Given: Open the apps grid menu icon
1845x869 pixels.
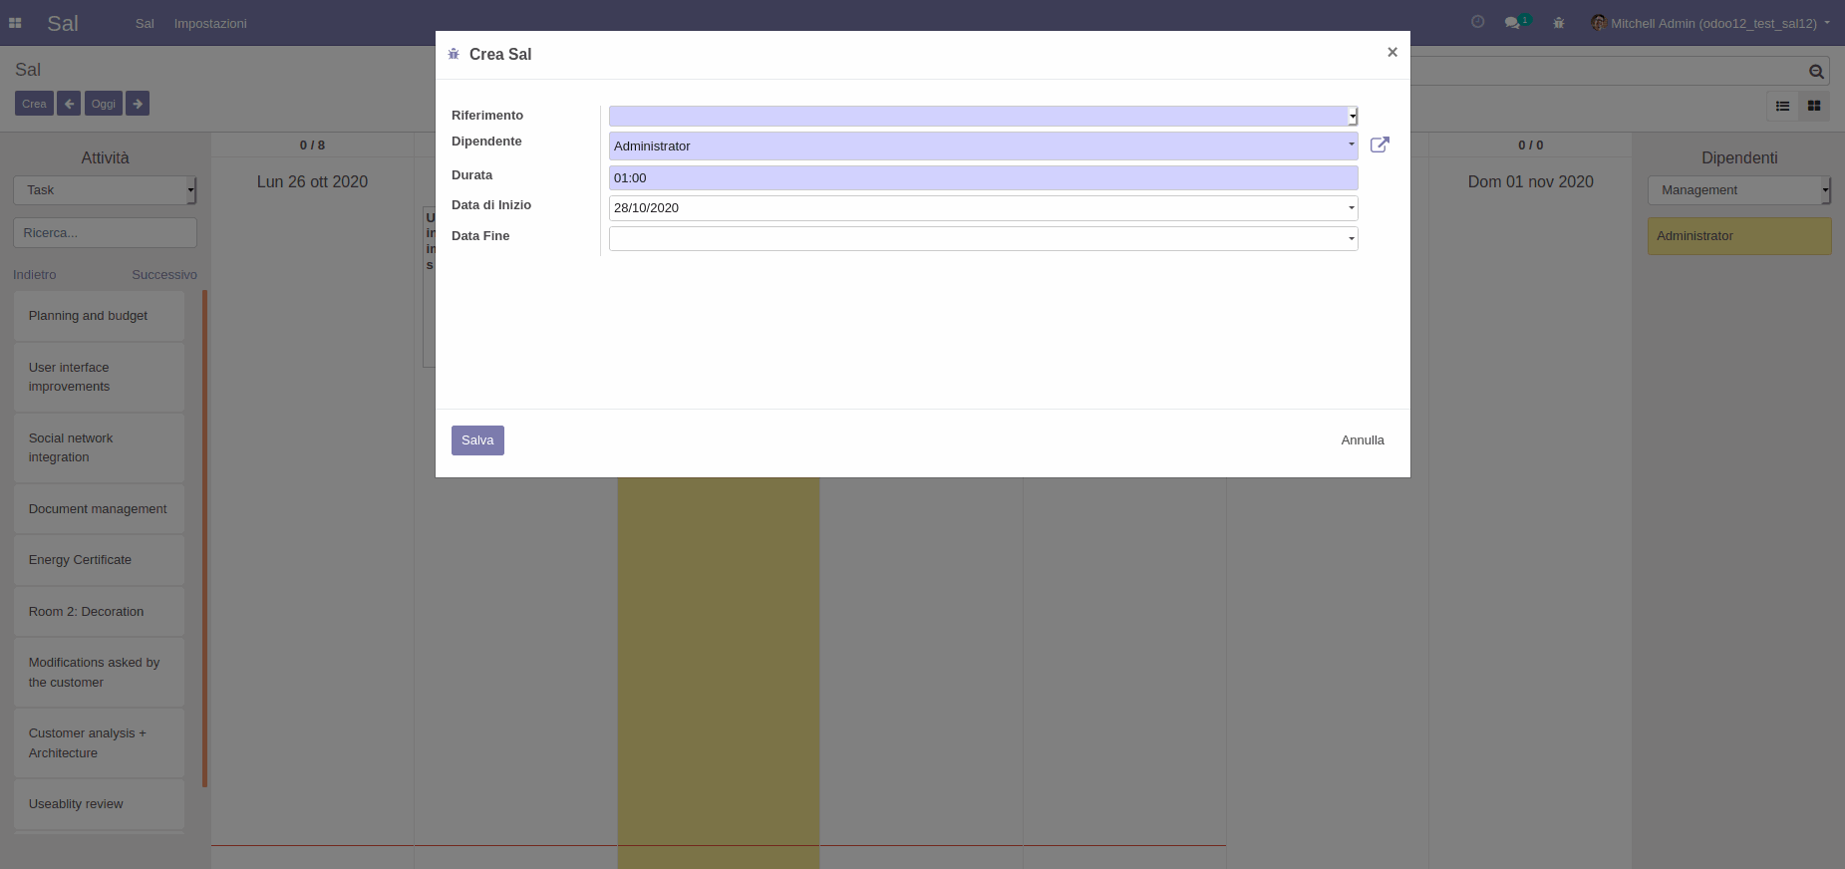Looking at the screenshot, I should 15,23.
